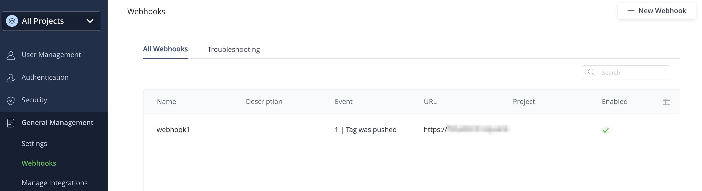Sort by the Name column header

pos(166,102)
